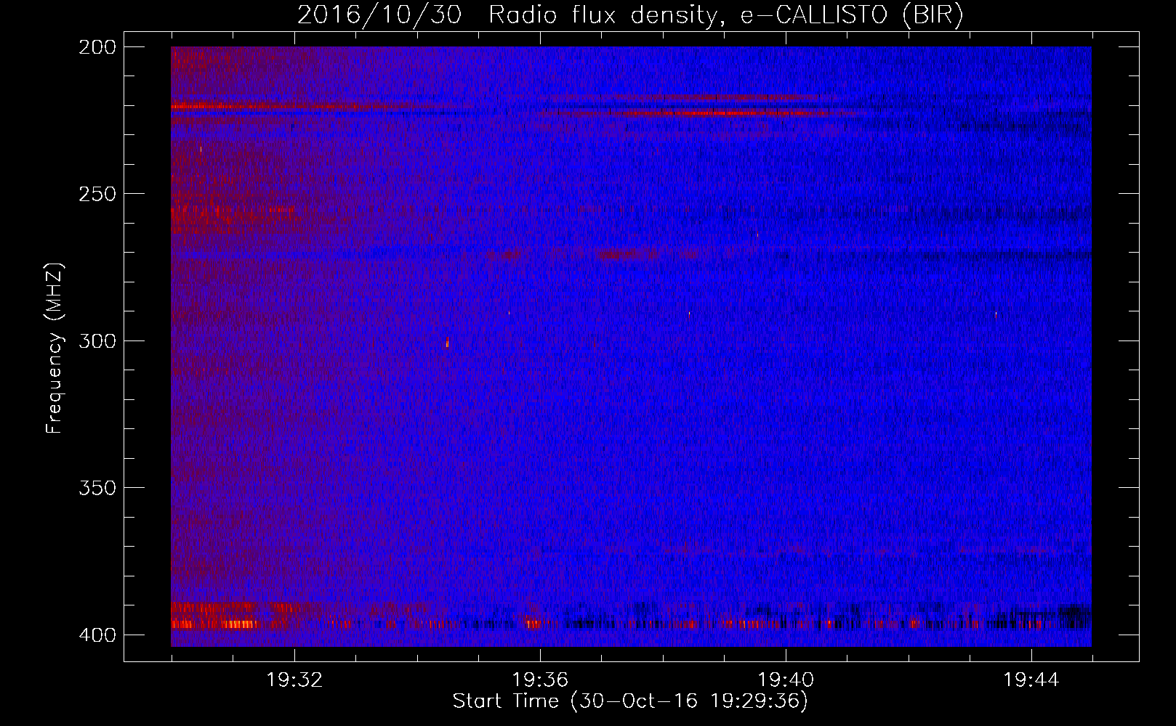
Task: Click the 19:44 time tick label
Action: (1031, 680)
